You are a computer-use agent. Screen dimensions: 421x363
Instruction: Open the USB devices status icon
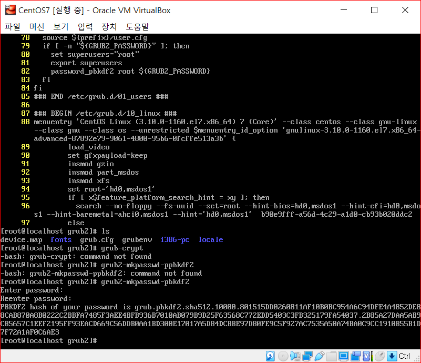point(319,356)
